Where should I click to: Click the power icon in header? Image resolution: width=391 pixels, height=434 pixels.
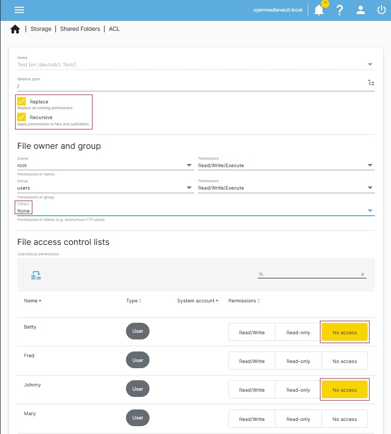[381, 10]
